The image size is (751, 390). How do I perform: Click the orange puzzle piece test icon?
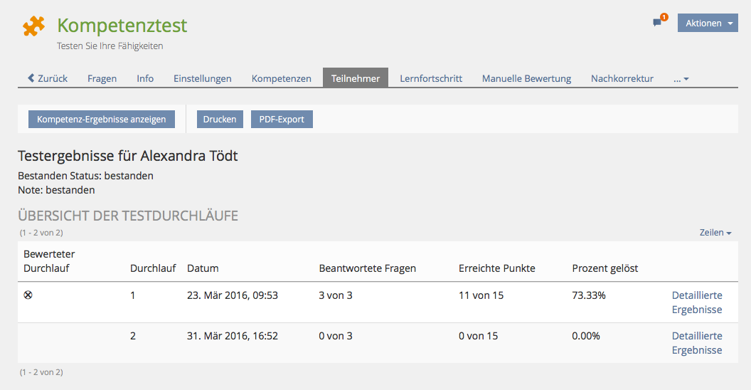pyautogui.click(x=33, y=26)
